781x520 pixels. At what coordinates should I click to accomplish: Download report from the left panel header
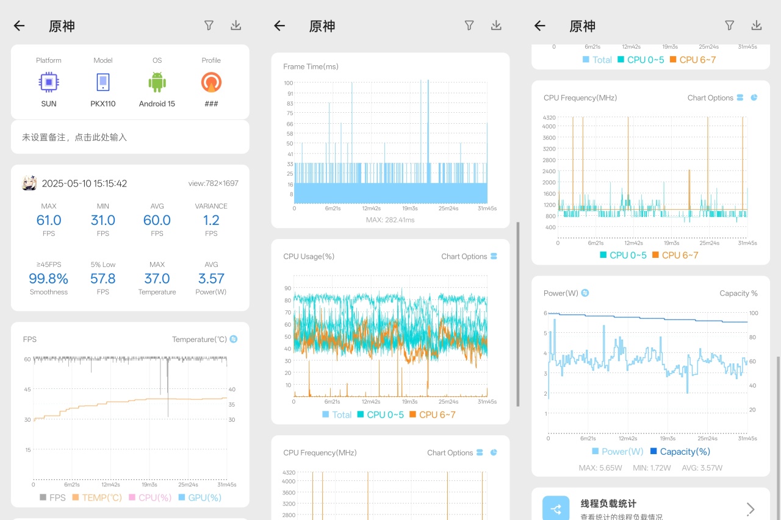pos(236,25)
